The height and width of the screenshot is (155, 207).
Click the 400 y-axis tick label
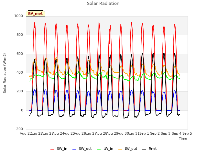pyautogui.click(x=20, y=72)
